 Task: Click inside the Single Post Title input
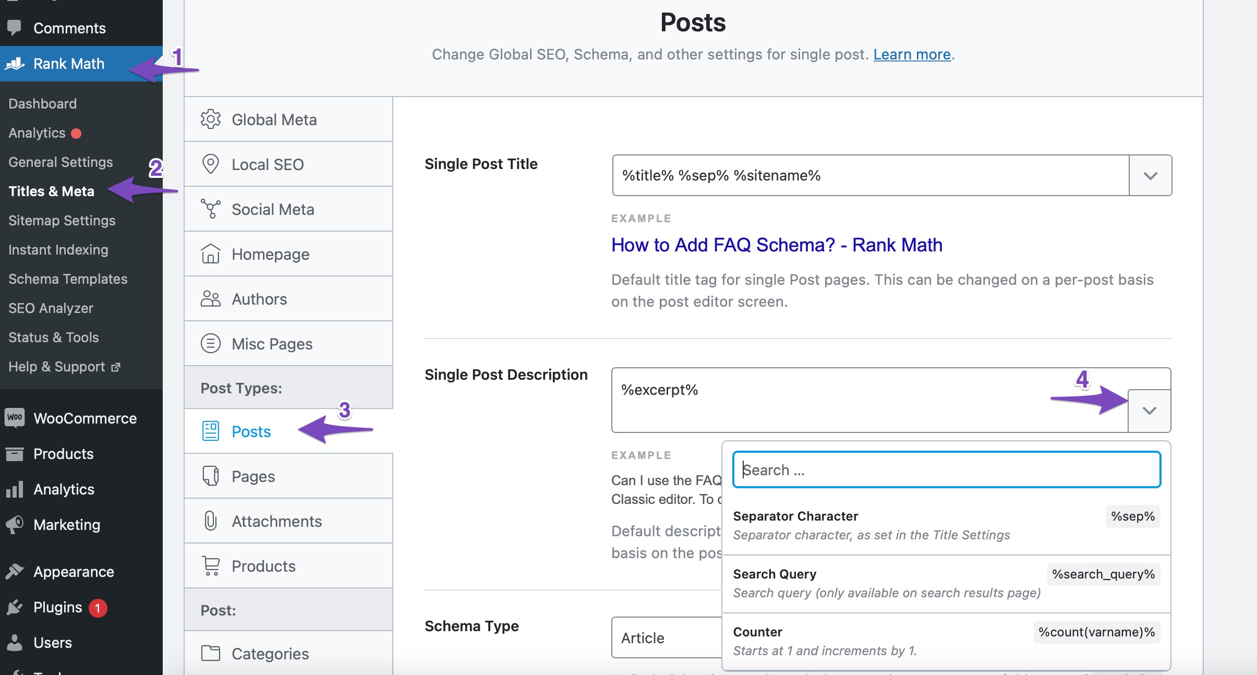tap(871, 175)
